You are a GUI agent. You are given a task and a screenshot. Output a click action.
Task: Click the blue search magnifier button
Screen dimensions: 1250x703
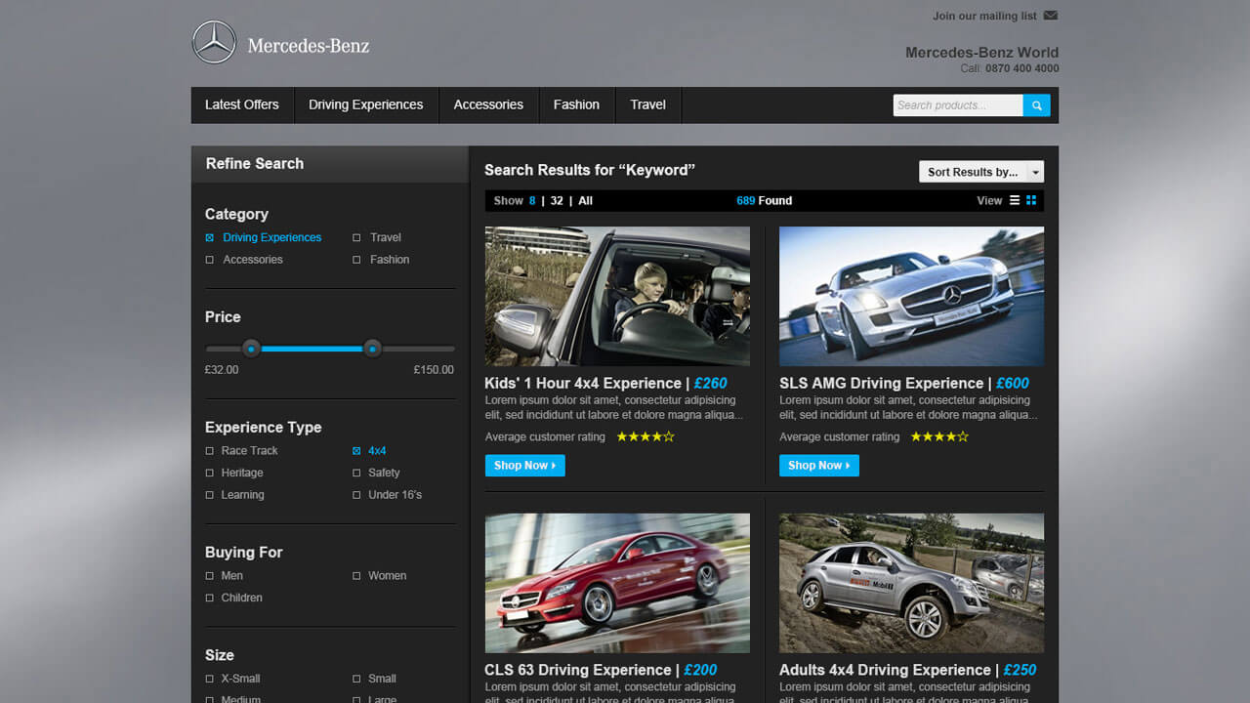[1036, 105]
